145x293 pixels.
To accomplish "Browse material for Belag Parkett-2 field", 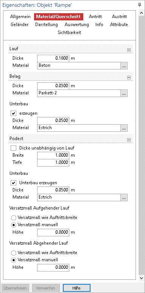I will pos(124,93).
